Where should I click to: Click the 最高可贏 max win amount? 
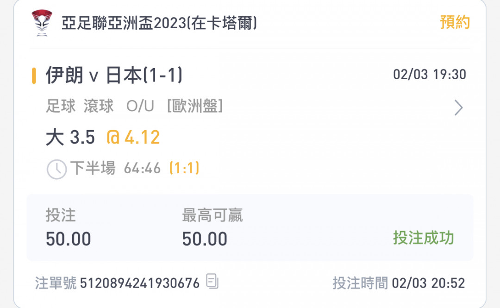point(205,239)
